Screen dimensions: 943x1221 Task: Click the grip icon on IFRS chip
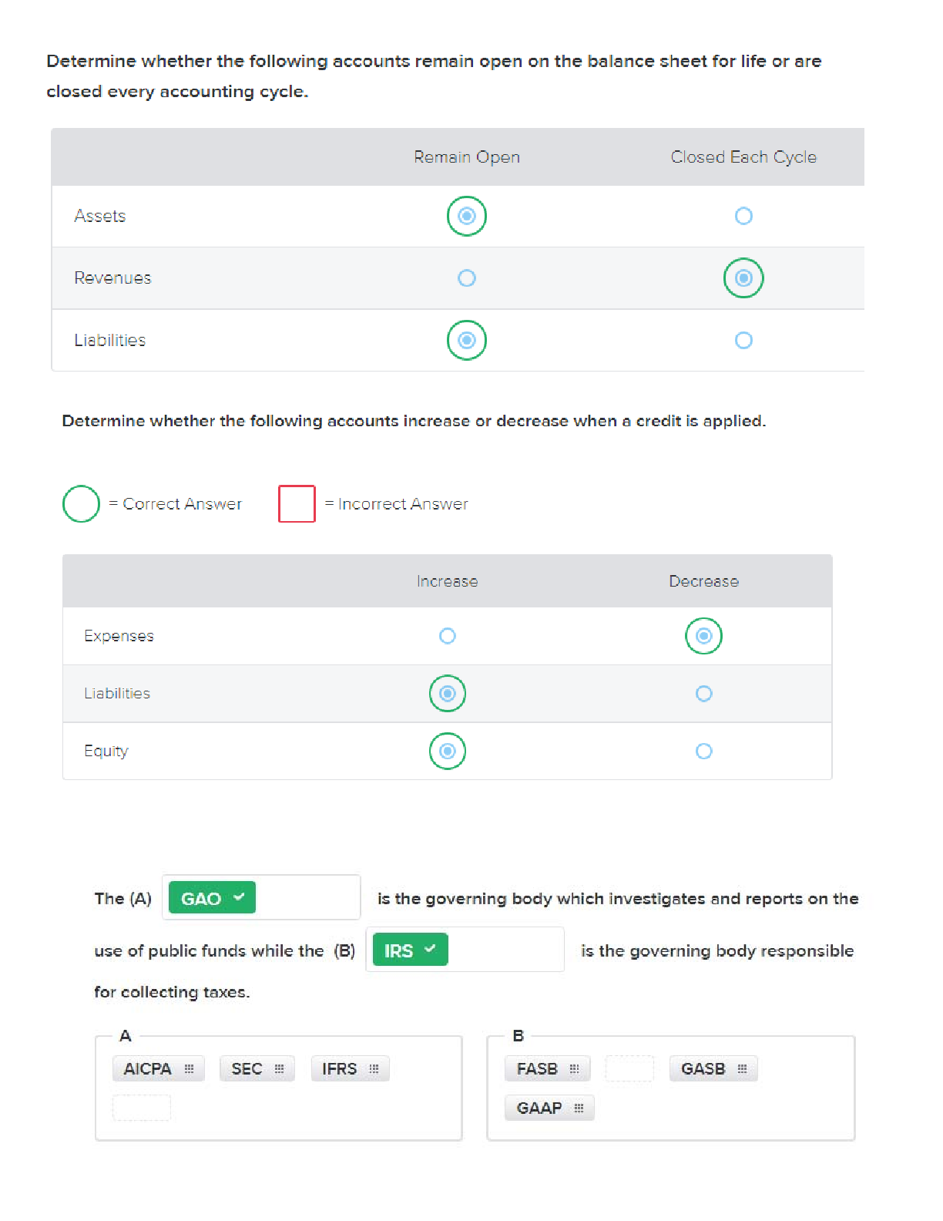pos(374,1069)
